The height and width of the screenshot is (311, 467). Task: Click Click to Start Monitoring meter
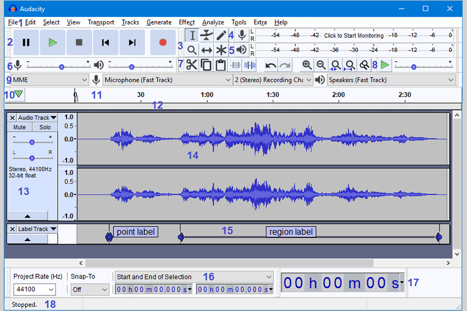pyautogui.click(x=354, y=35)
